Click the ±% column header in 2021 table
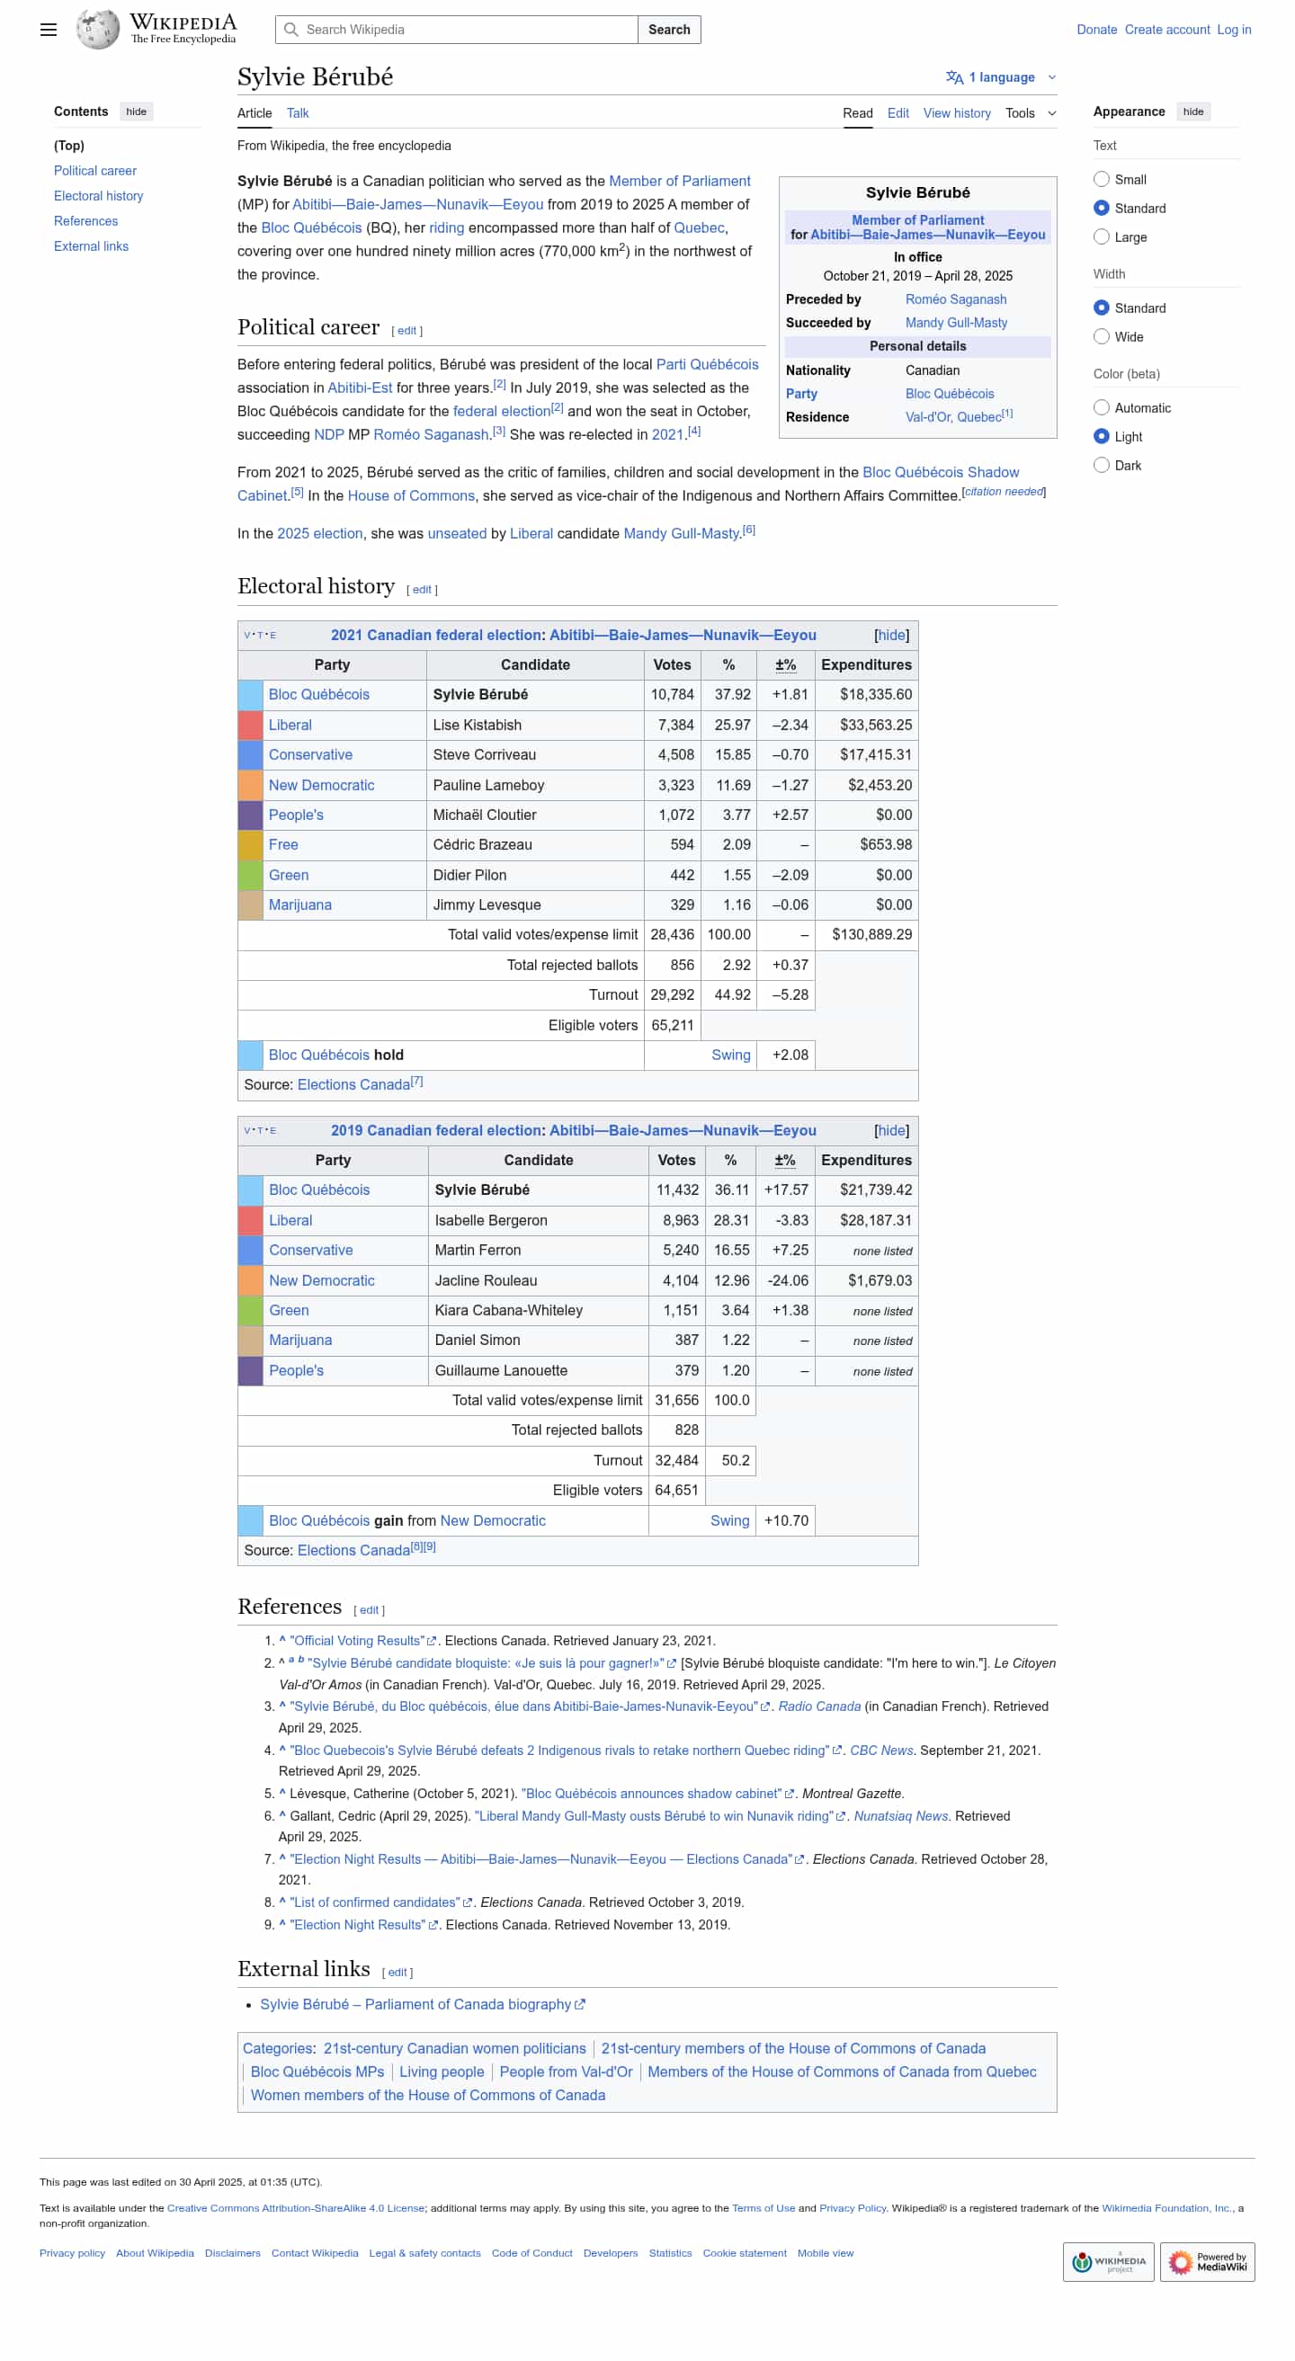 (785, 665)
